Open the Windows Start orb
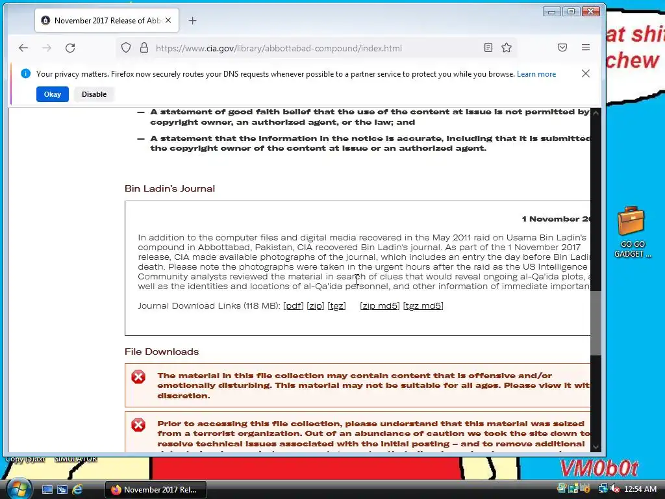 pos(18,489)
